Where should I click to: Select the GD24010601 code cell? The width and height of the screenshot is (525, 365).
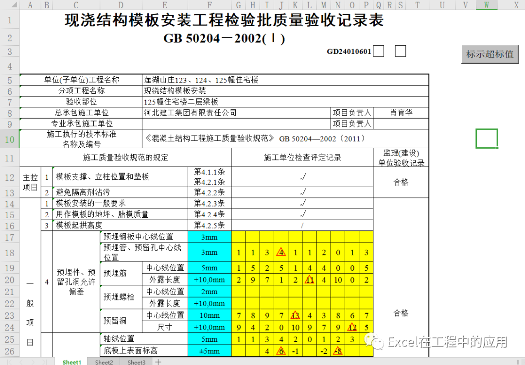(x=349, y=52)
